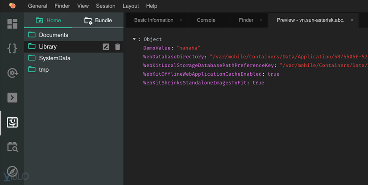Viewport: 368px width, 185px height.
Task: Open the folder search sidebar icon
Action: point(12,147)
